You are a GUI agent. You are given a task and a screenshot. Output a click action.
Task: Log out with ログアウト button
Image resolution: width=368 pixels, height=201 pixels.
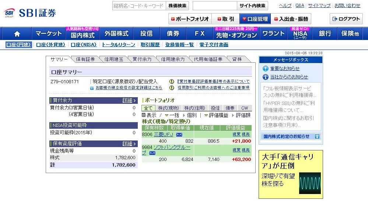click(346, 19)
